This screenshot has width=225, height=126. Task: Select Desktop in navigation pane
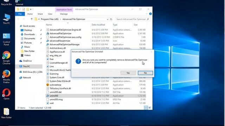coord(28,30)
